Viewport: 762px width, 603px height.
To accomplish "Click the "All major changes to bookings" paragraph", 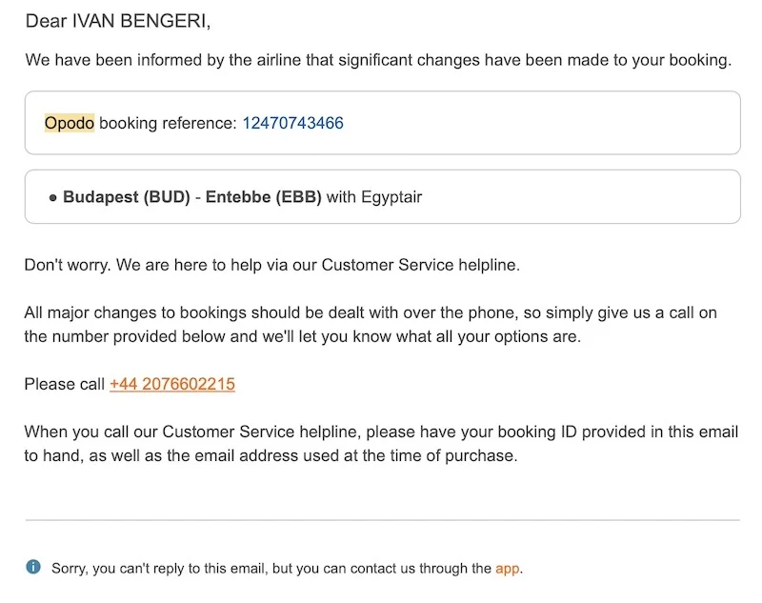I will (x=371, y=325).
